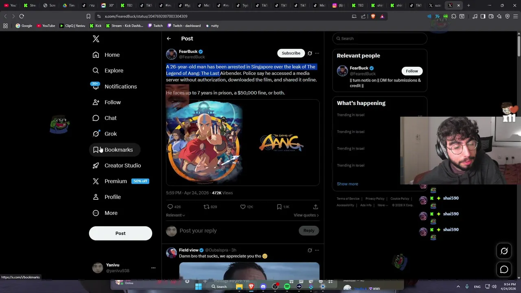Open the Follow page in sidebar

107,102
